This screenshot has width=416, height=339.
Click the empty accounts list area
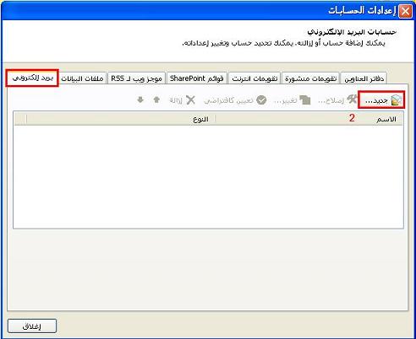[208, 176]
